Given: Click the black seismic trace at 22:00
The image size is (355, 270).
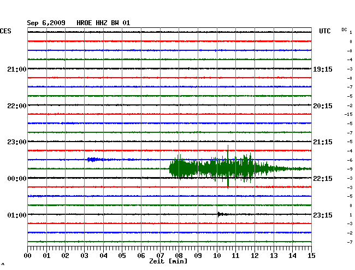Looking at the screenshot, I should [169, 105].
